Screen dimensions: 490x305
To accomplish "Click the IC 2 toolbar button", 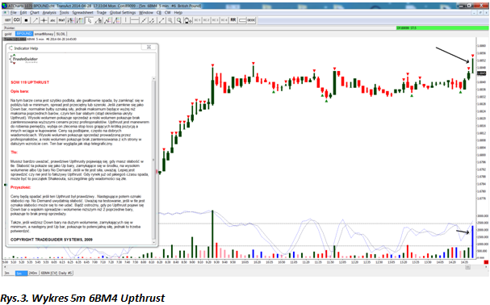I will pos(206,20).
